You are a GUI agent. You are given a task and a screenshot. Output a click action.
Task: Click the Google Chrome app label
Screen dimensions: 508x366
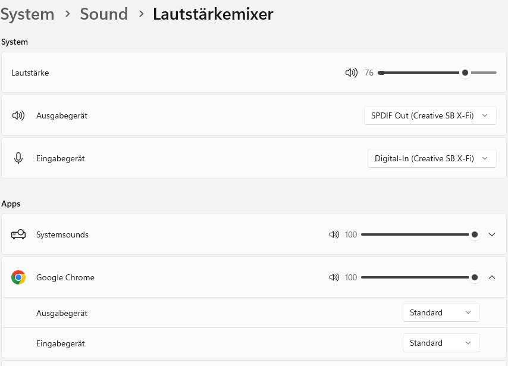(x=65, y=277)
